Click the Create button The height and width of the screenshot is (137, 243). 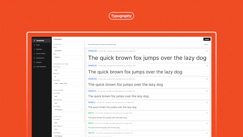coord(207,39)
